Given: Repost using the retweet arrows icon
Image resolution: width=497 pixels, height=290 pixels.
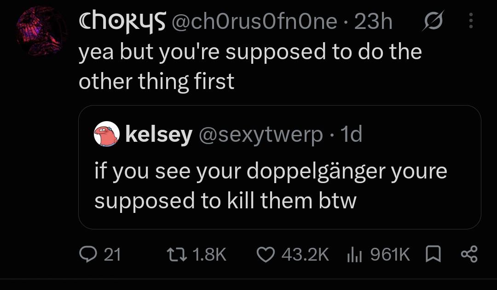Looking at the screenshot, I should (x=177, y=255).
